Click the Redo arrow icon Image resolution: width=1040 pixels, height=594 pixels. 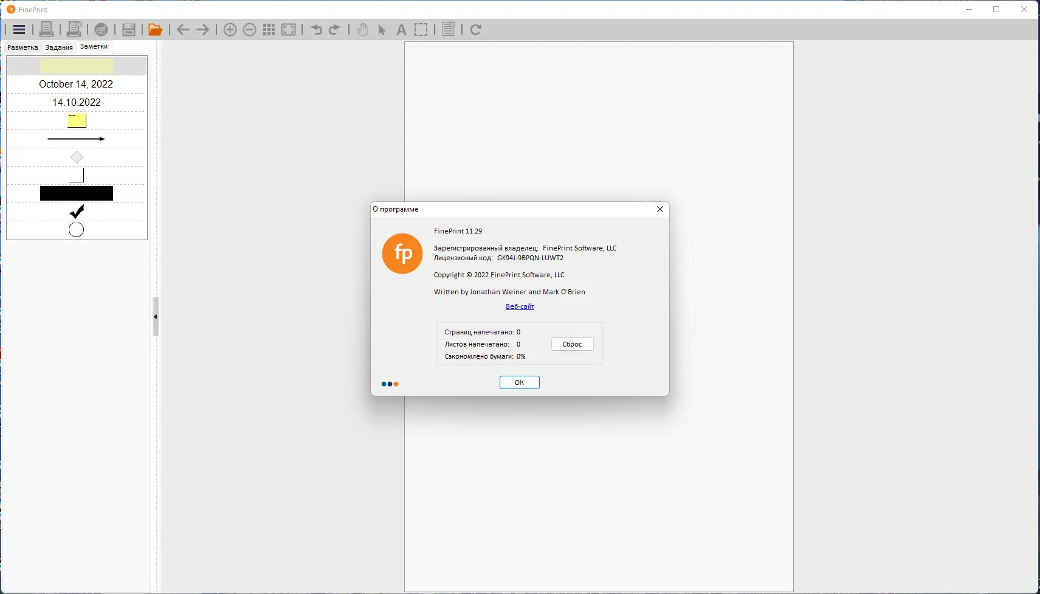[334, 29]
